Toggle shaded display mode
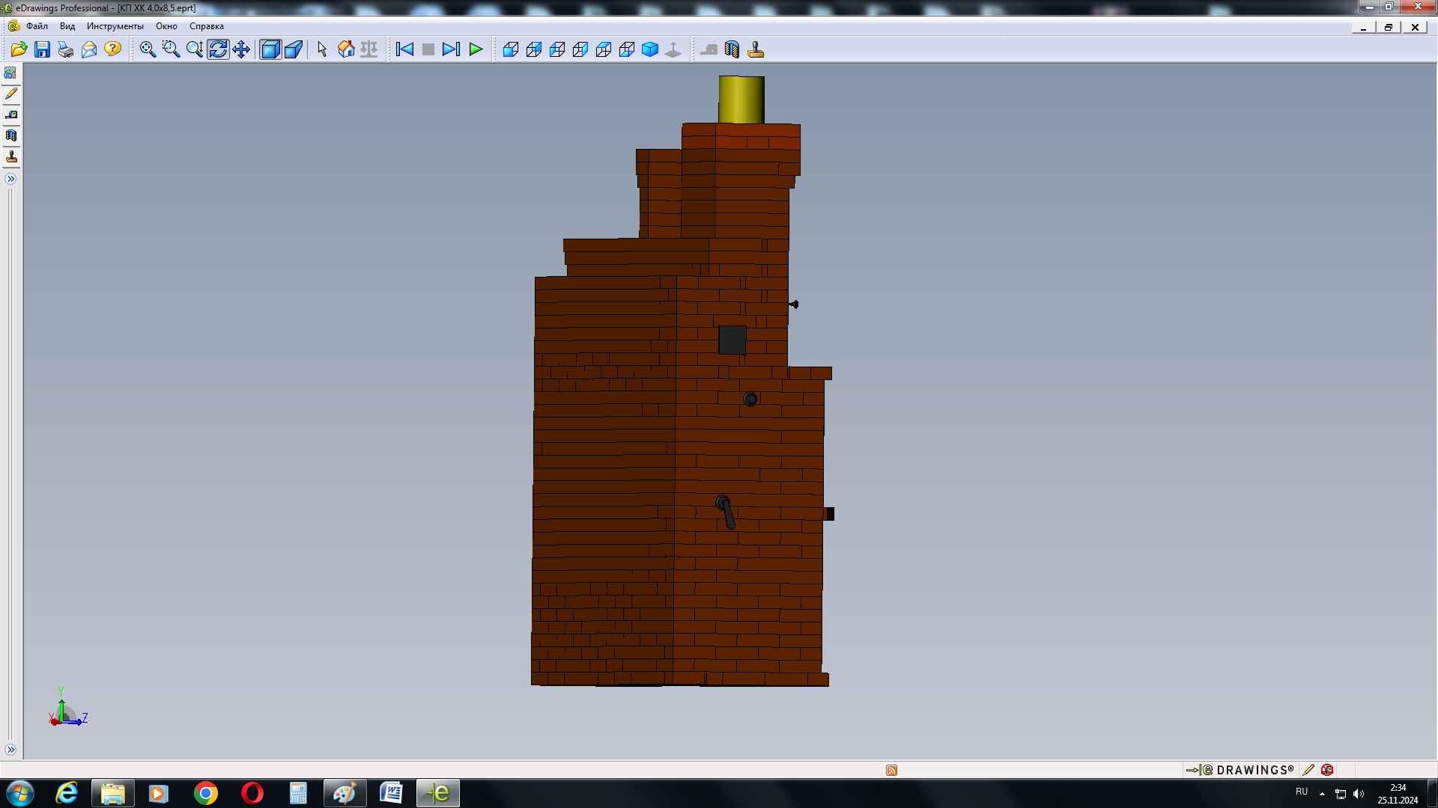 click(x=270, y=49)
